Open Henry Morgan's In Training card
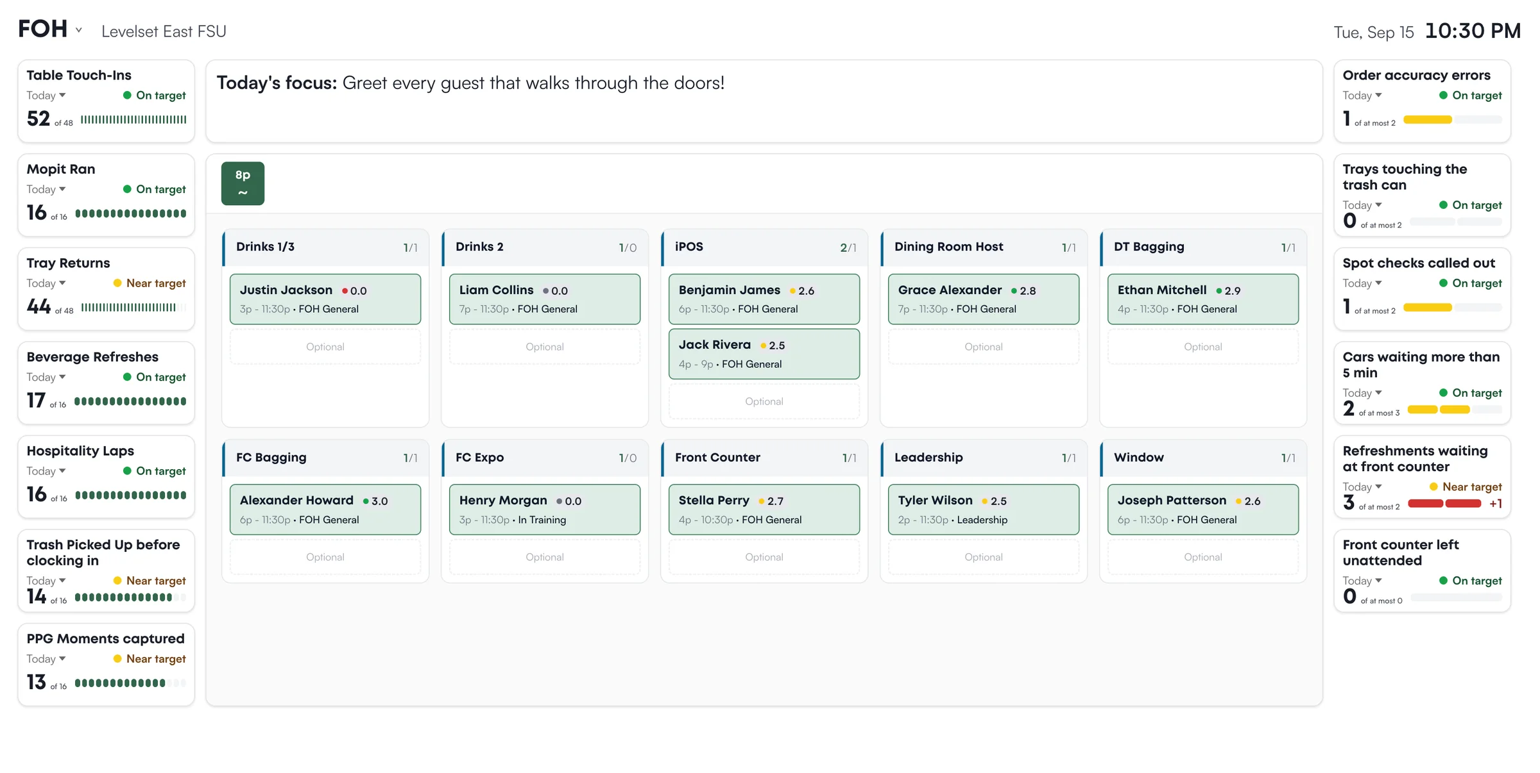Image resolution: width=1540 pixels, height=773 pixels. pos(545,510)
